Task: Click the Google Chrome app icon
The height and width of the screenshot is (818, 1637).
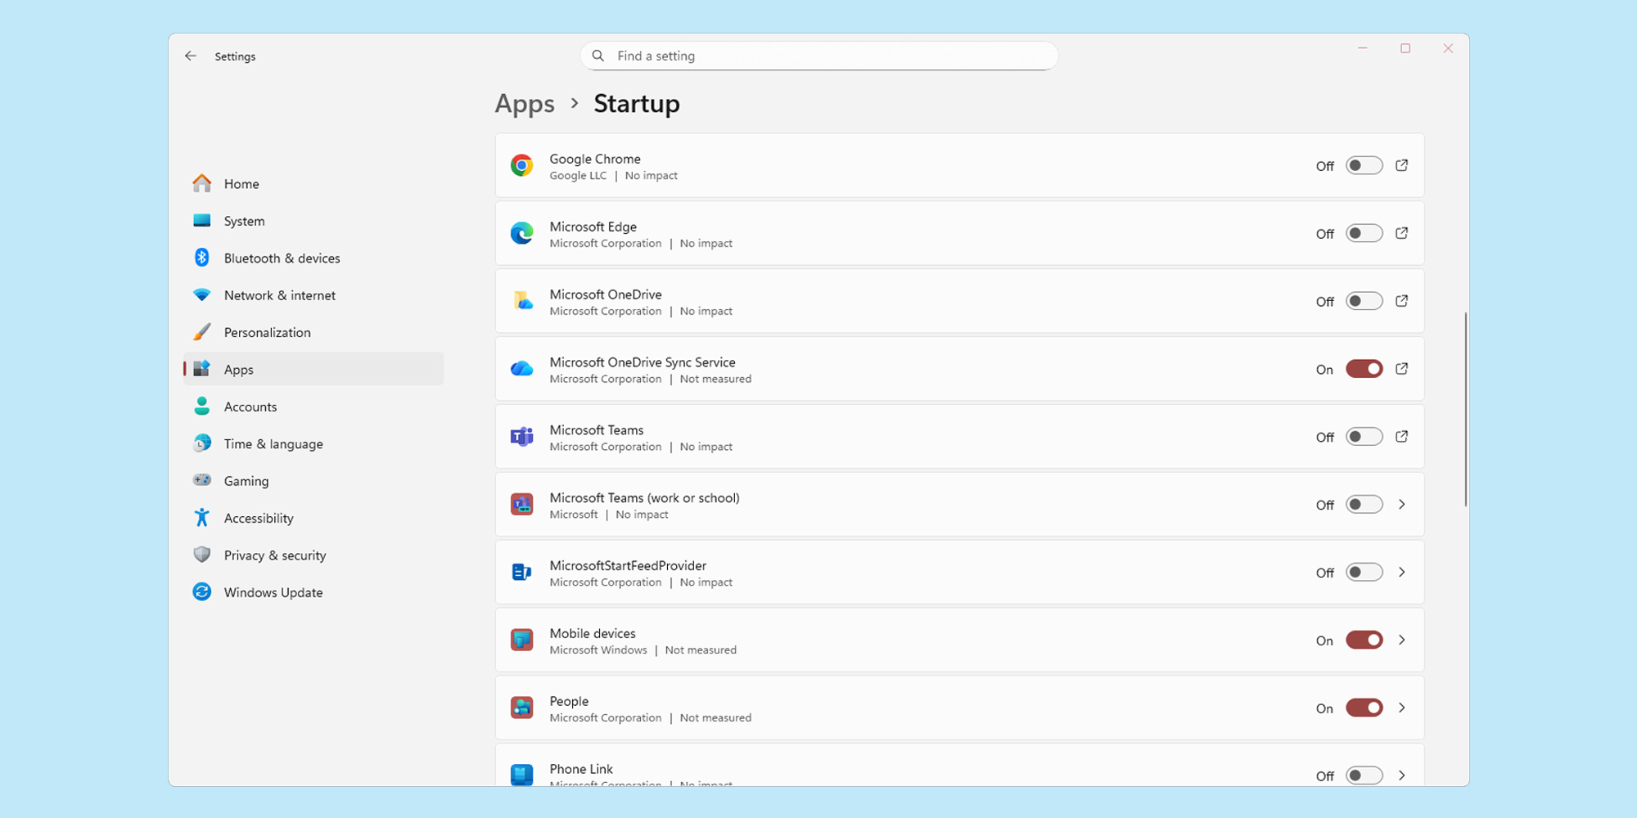Action: [x=521, y=164]
